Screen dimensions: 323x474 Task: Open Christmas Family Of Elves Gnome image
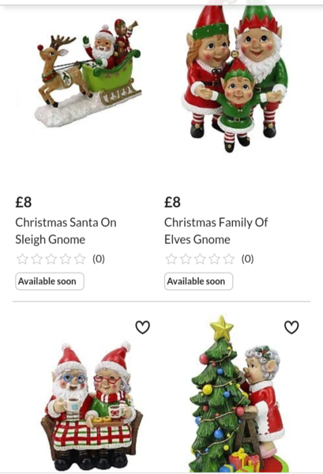235,78
